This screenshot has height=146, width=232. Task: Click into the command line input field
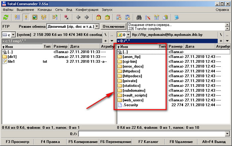coord(152,134)
